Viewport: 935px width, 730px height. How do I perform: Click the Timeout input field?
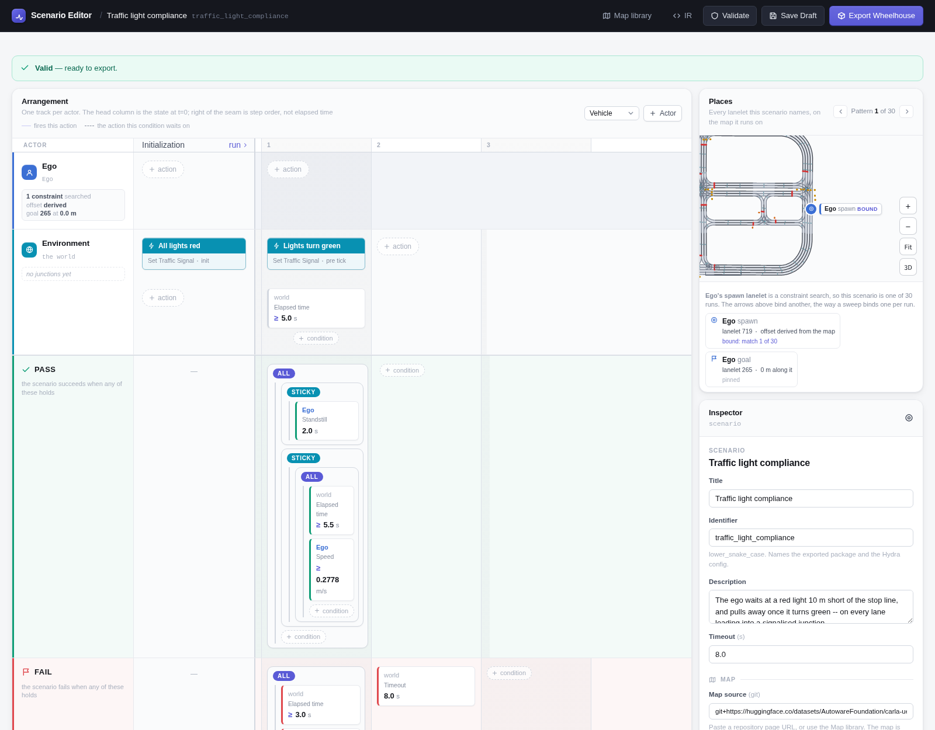811,654
